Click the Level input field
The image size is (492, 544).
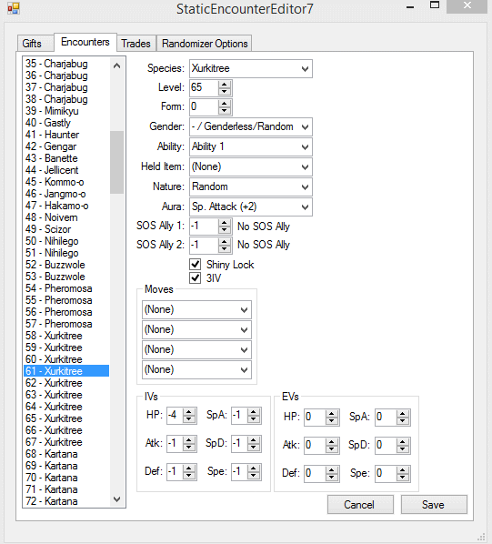(x=205, y=87)
